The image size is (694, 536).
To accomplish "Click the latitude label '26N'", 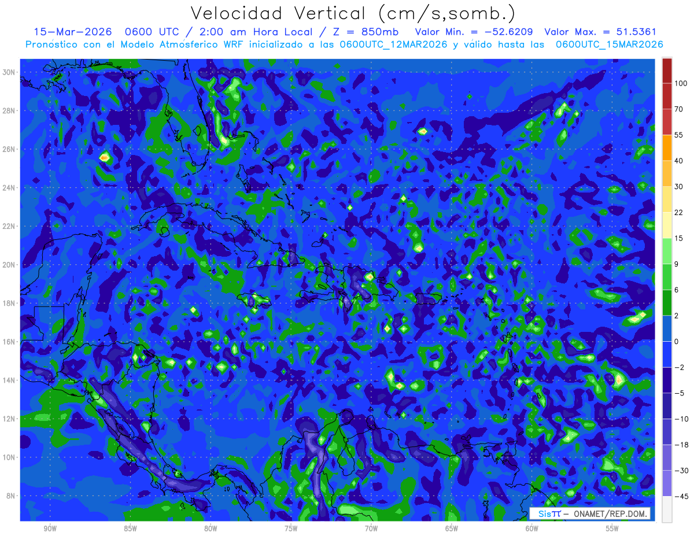I will point(9,149).
